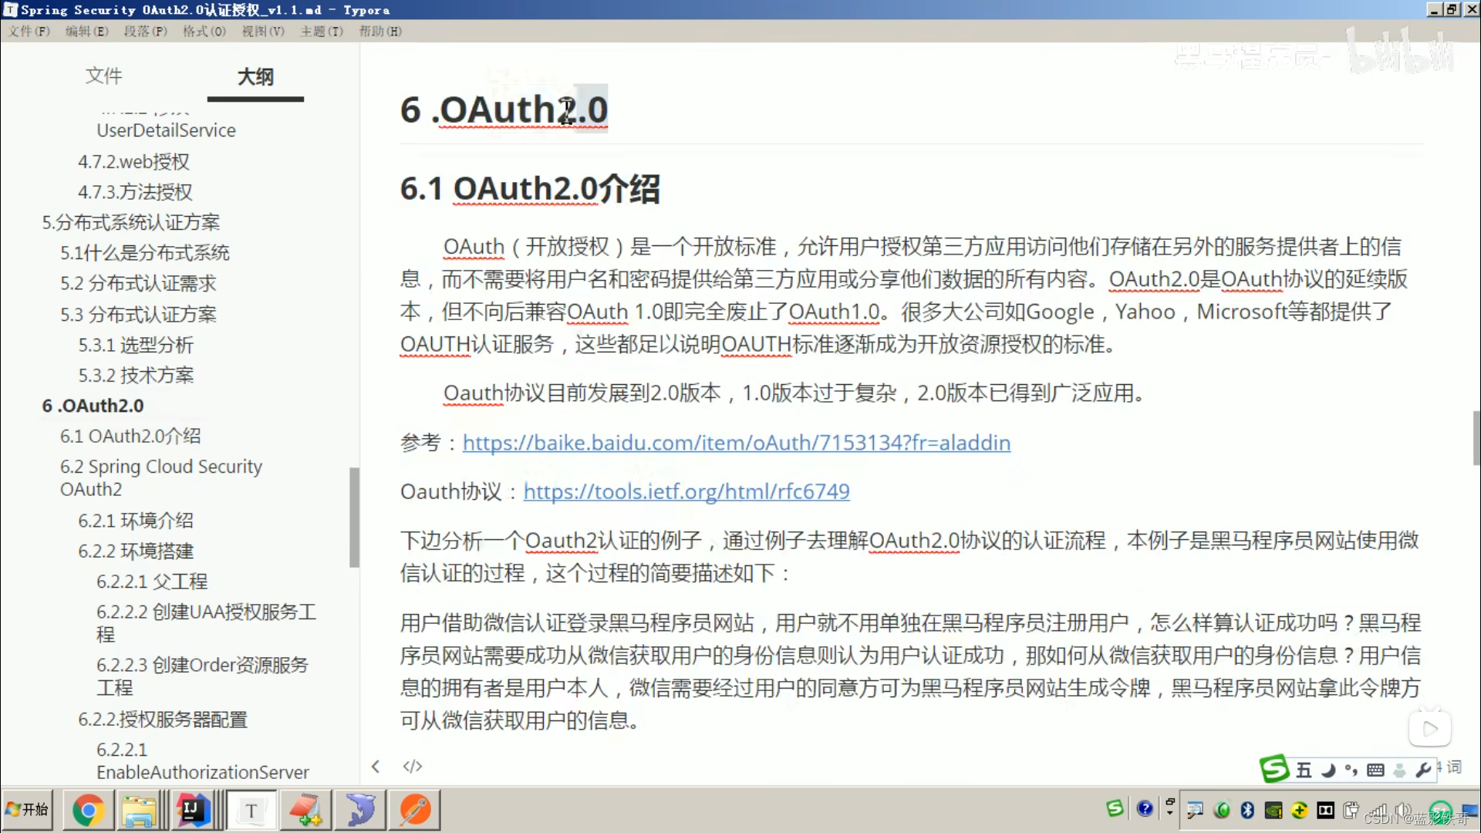Go to outline 5.1什么是分布式系统
The image size is (1481, 833).
click(145, 252)
